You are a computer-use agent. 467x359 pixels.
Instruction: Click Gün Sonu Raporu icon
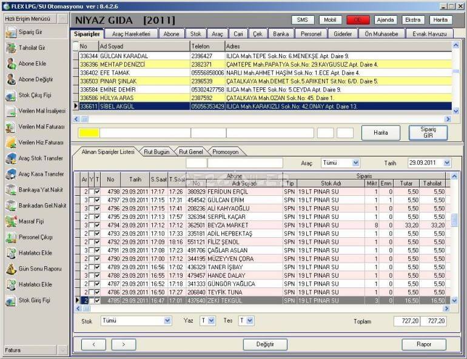coord(11,269)
